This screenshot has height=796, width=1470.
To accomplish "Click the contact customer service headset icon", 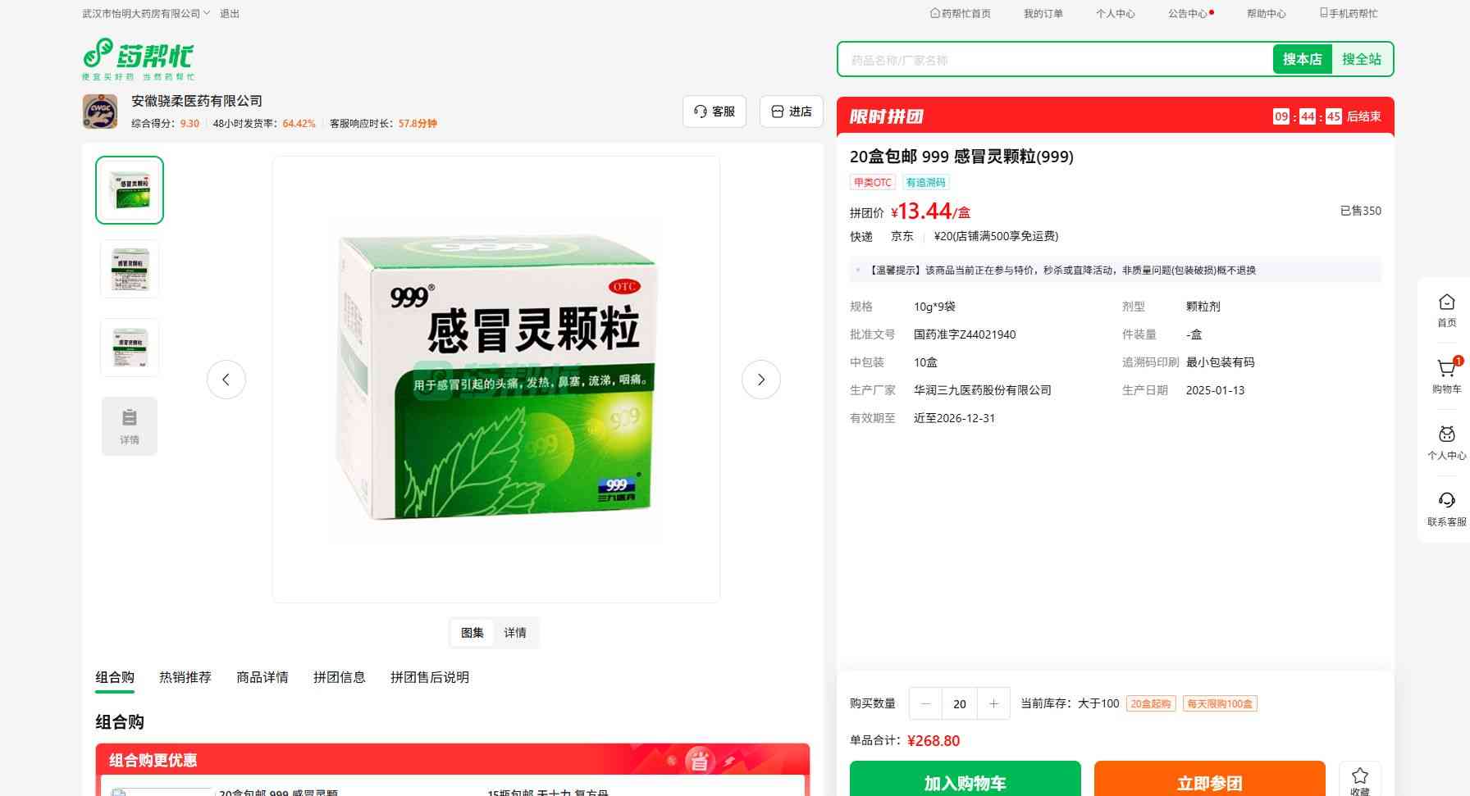I will click(x=1446, y=501).
